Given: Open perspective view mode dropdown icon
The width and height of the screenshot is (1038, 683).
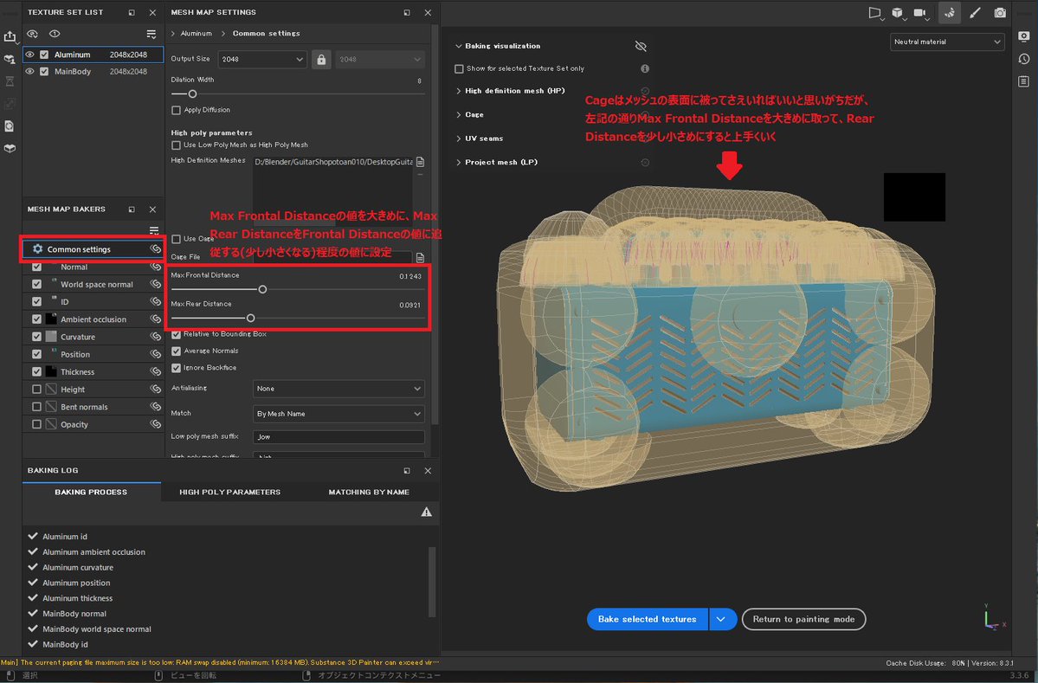Looking at the screenshot, I should (x=875, y=13).
